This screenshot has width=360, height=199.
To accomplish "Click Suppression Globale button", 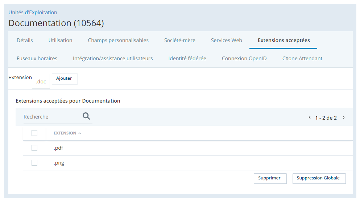I will click(x=319, y=179).
